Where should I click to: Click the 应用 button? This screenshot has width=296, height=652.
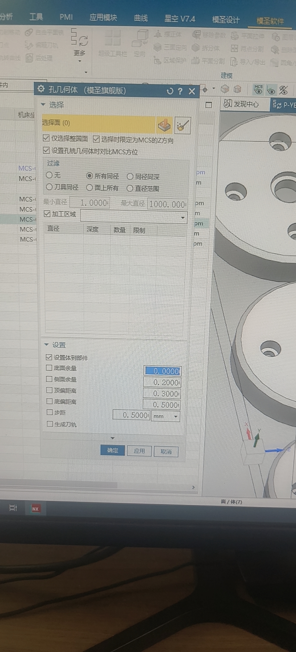point(139,451)
